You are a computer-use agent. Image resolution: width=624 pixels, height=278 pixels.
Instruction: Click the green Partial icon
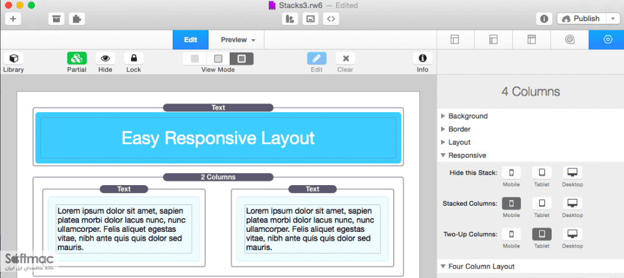point(77,59)
